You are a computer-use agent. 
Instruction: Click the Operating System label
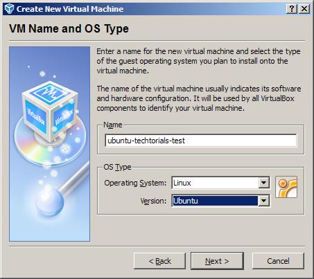(x=135, y=183)
